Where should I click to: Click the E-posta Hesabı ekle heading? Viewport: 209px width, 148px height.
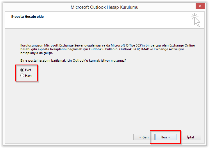click(x=27, y=17)
